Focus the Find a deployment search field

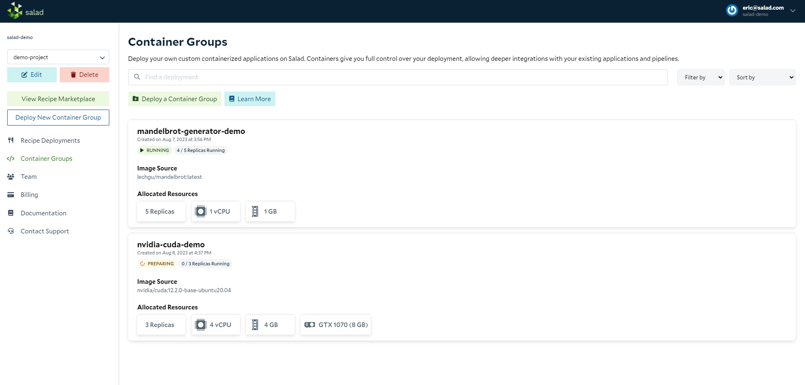coord(398,77)
